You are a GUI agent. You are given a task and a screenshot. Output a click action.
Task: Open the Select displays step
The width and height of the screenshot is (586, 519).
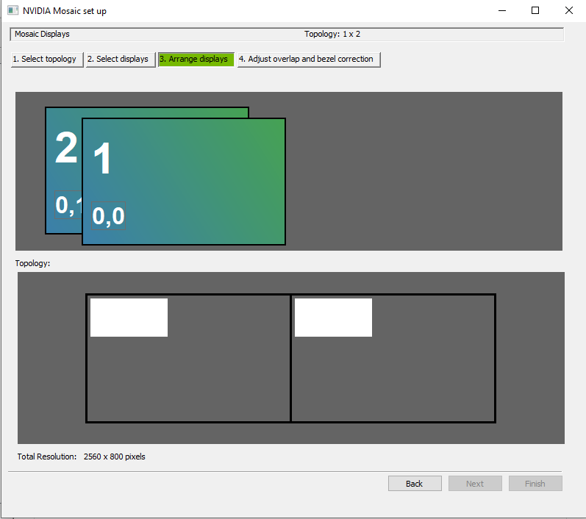click(x=121, y=60)
